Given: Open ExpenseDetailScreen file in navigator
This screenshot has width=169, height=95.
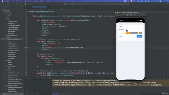Looking at the screenshot, I should pos(13,51).
